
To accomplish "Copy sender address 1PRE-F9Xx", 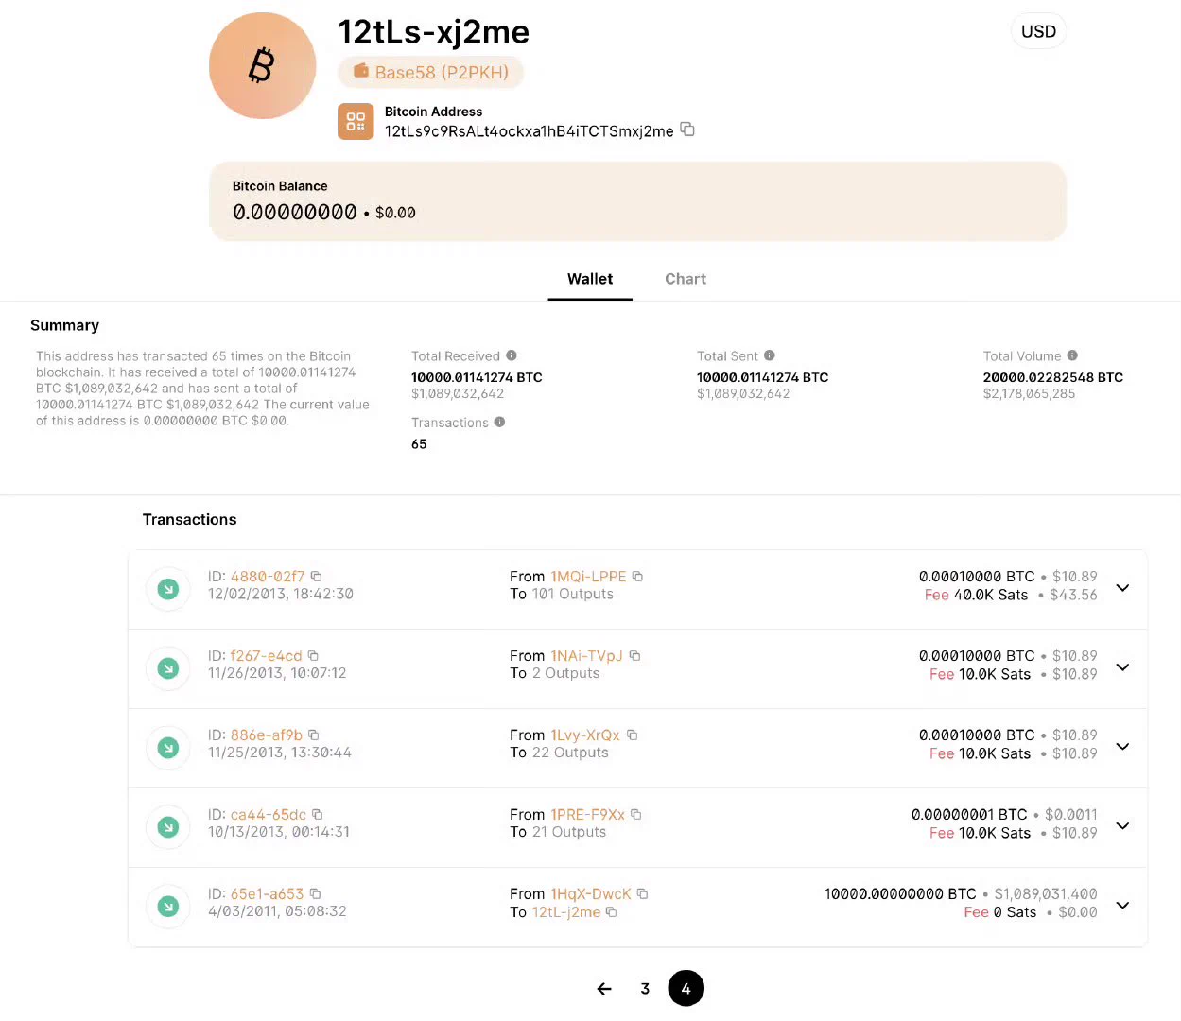I will [636, 814].
